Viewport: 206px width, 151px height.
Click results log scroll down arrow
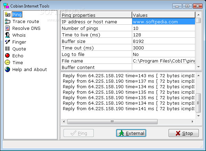(198, 116)
